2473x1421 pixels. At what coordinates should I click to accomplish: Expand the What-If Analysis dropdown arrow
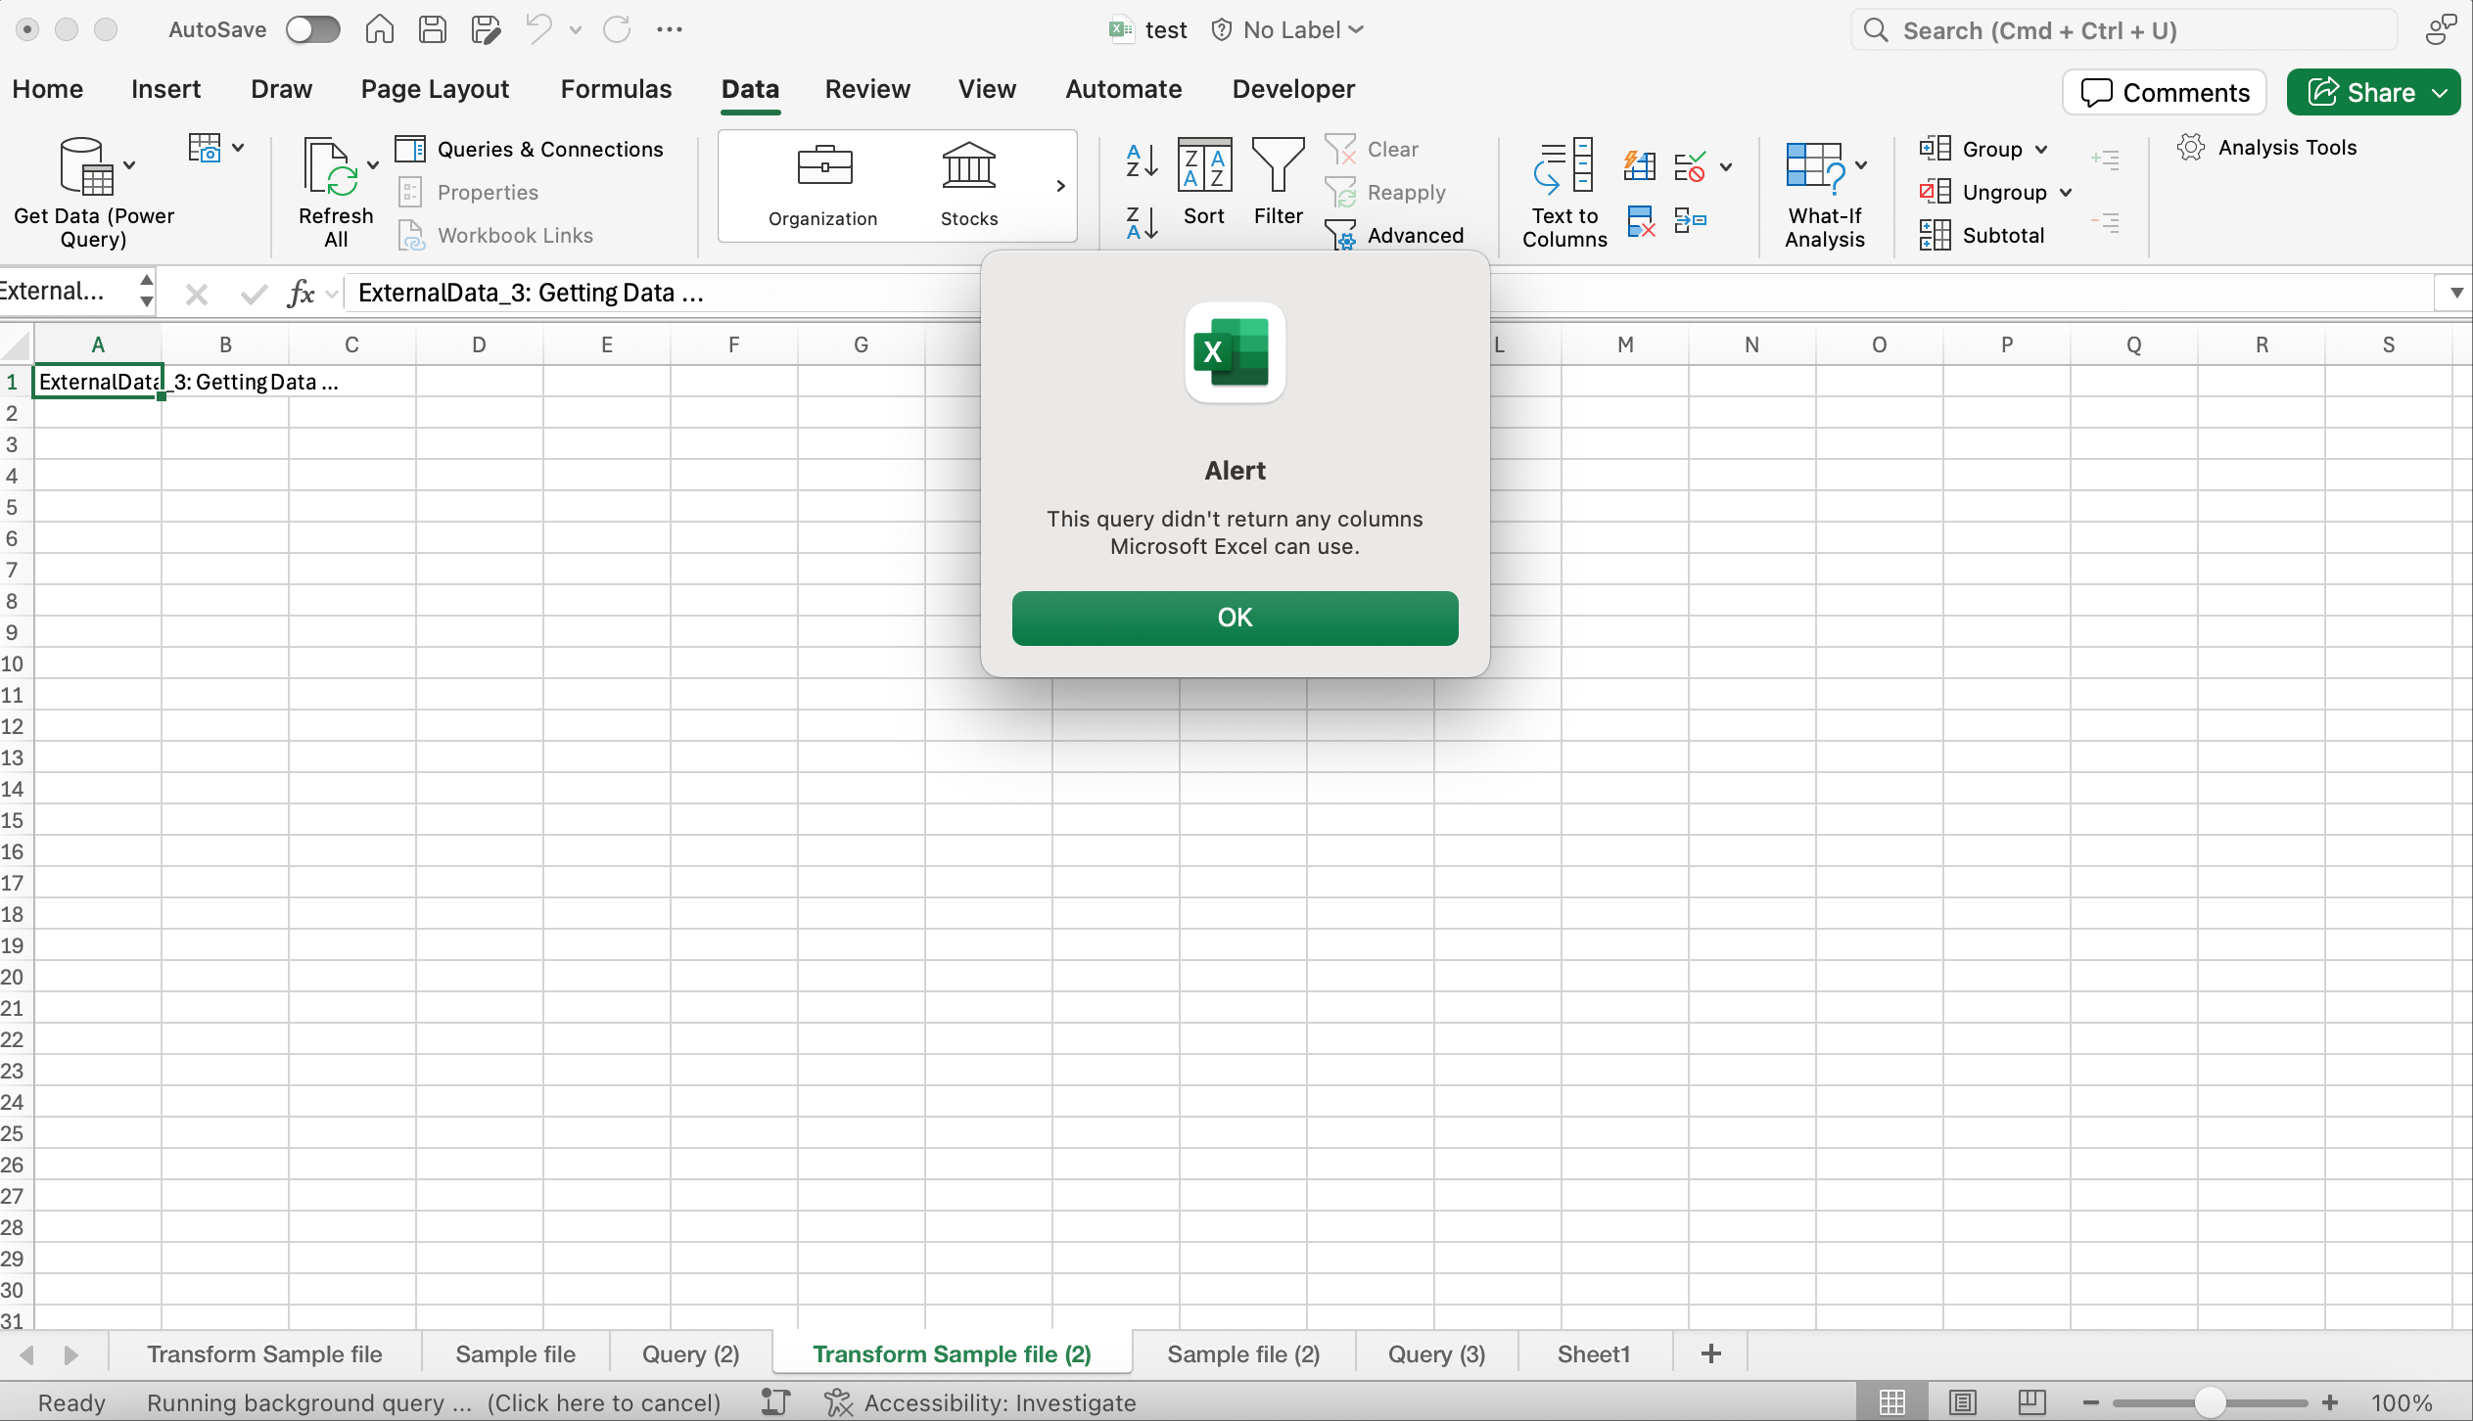coord(1861,165)
